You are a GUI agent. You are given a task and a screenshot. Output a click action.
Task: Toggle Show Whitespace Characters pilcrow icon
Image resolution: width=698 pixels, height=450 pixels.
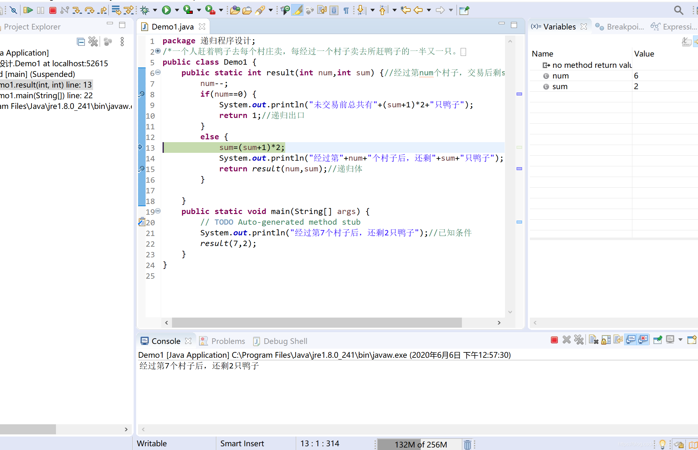tap(346, 10)
